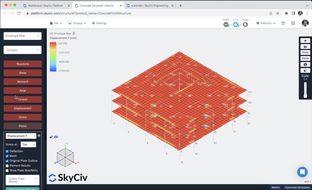Click the share icon in the address bar
This screenshot has width=312, height=190.
(271, 13)
